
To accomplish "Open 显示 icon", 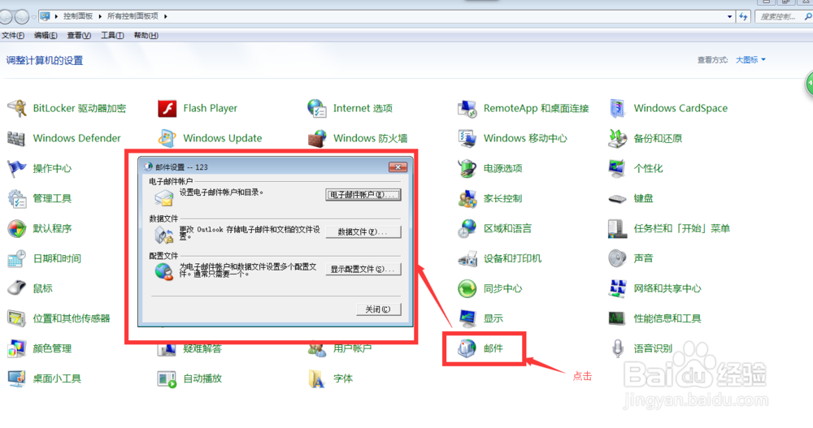I will [467, 318].
